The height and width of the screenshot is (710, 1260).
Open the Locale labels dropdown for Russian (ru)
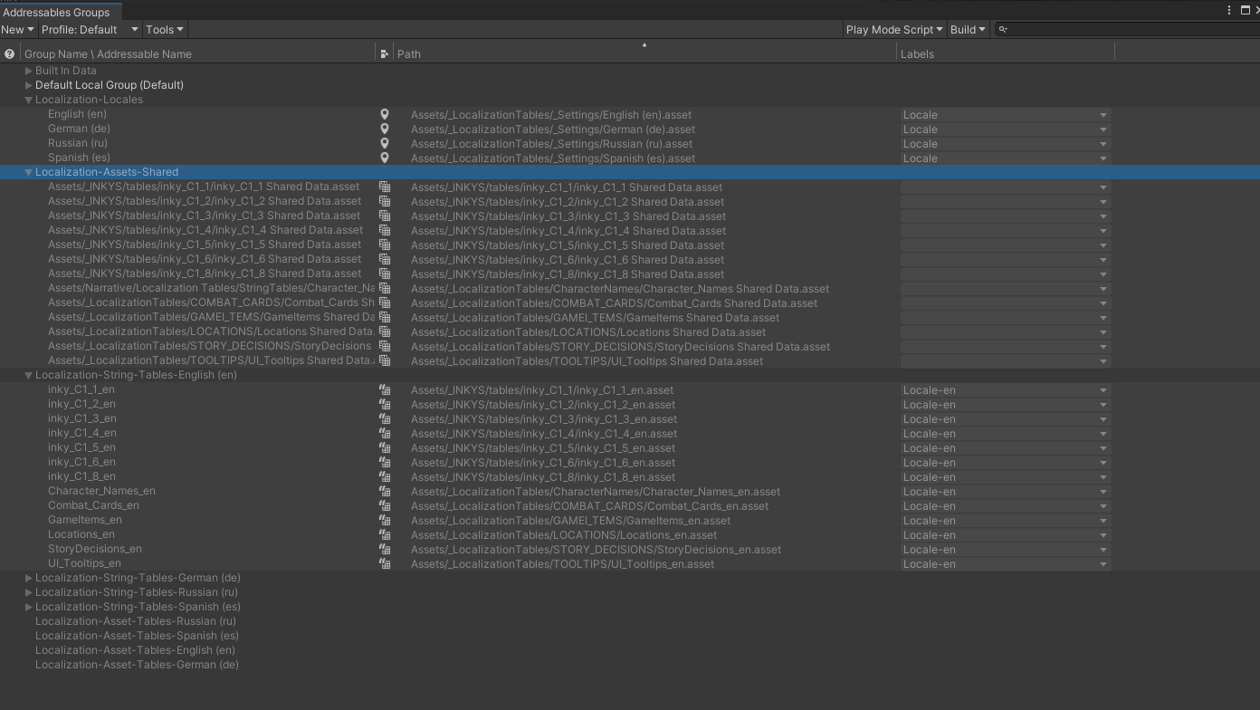[x=1103, y=143]
